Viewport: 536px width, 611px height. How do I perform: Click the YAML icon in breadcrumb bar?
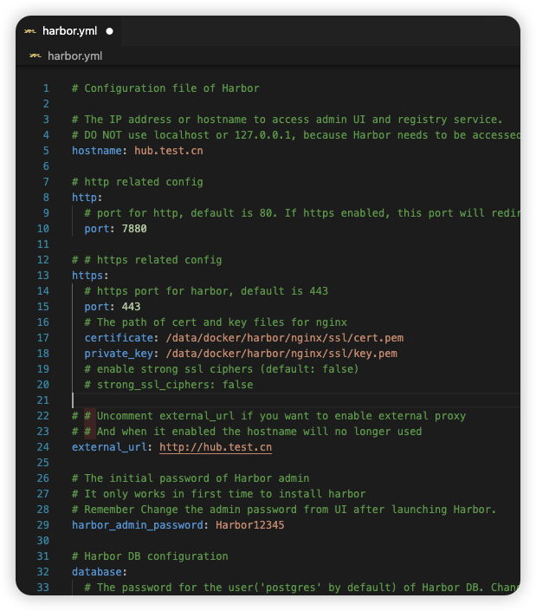[x=36, y=55]
